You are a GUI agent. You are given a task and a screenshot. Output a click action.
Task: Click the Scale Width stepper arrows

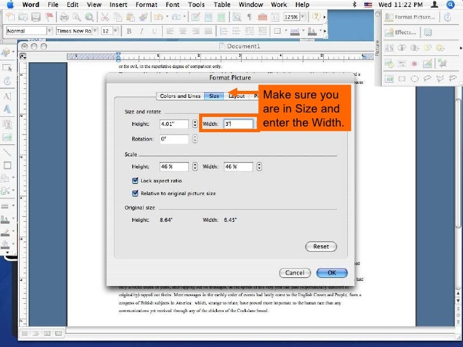coord(259,167)
